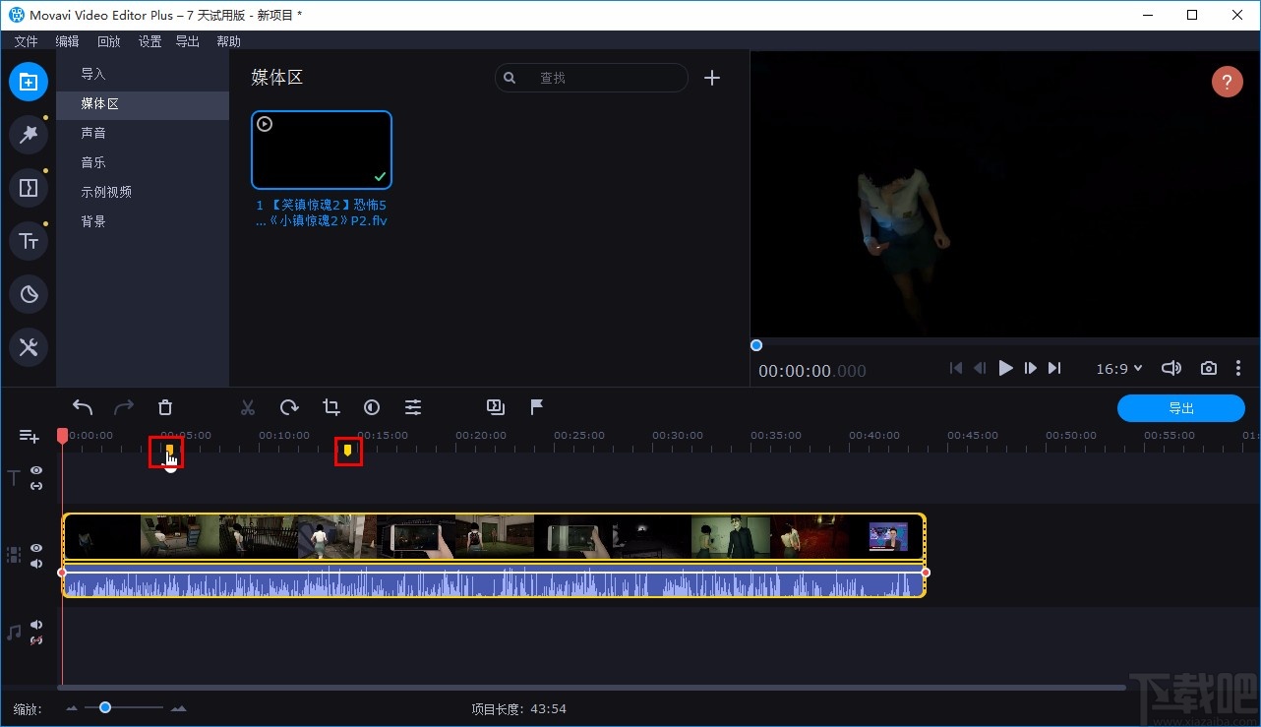Select the Crop tool
This screenshot has height=727, width=1261.
pos(330,407)
